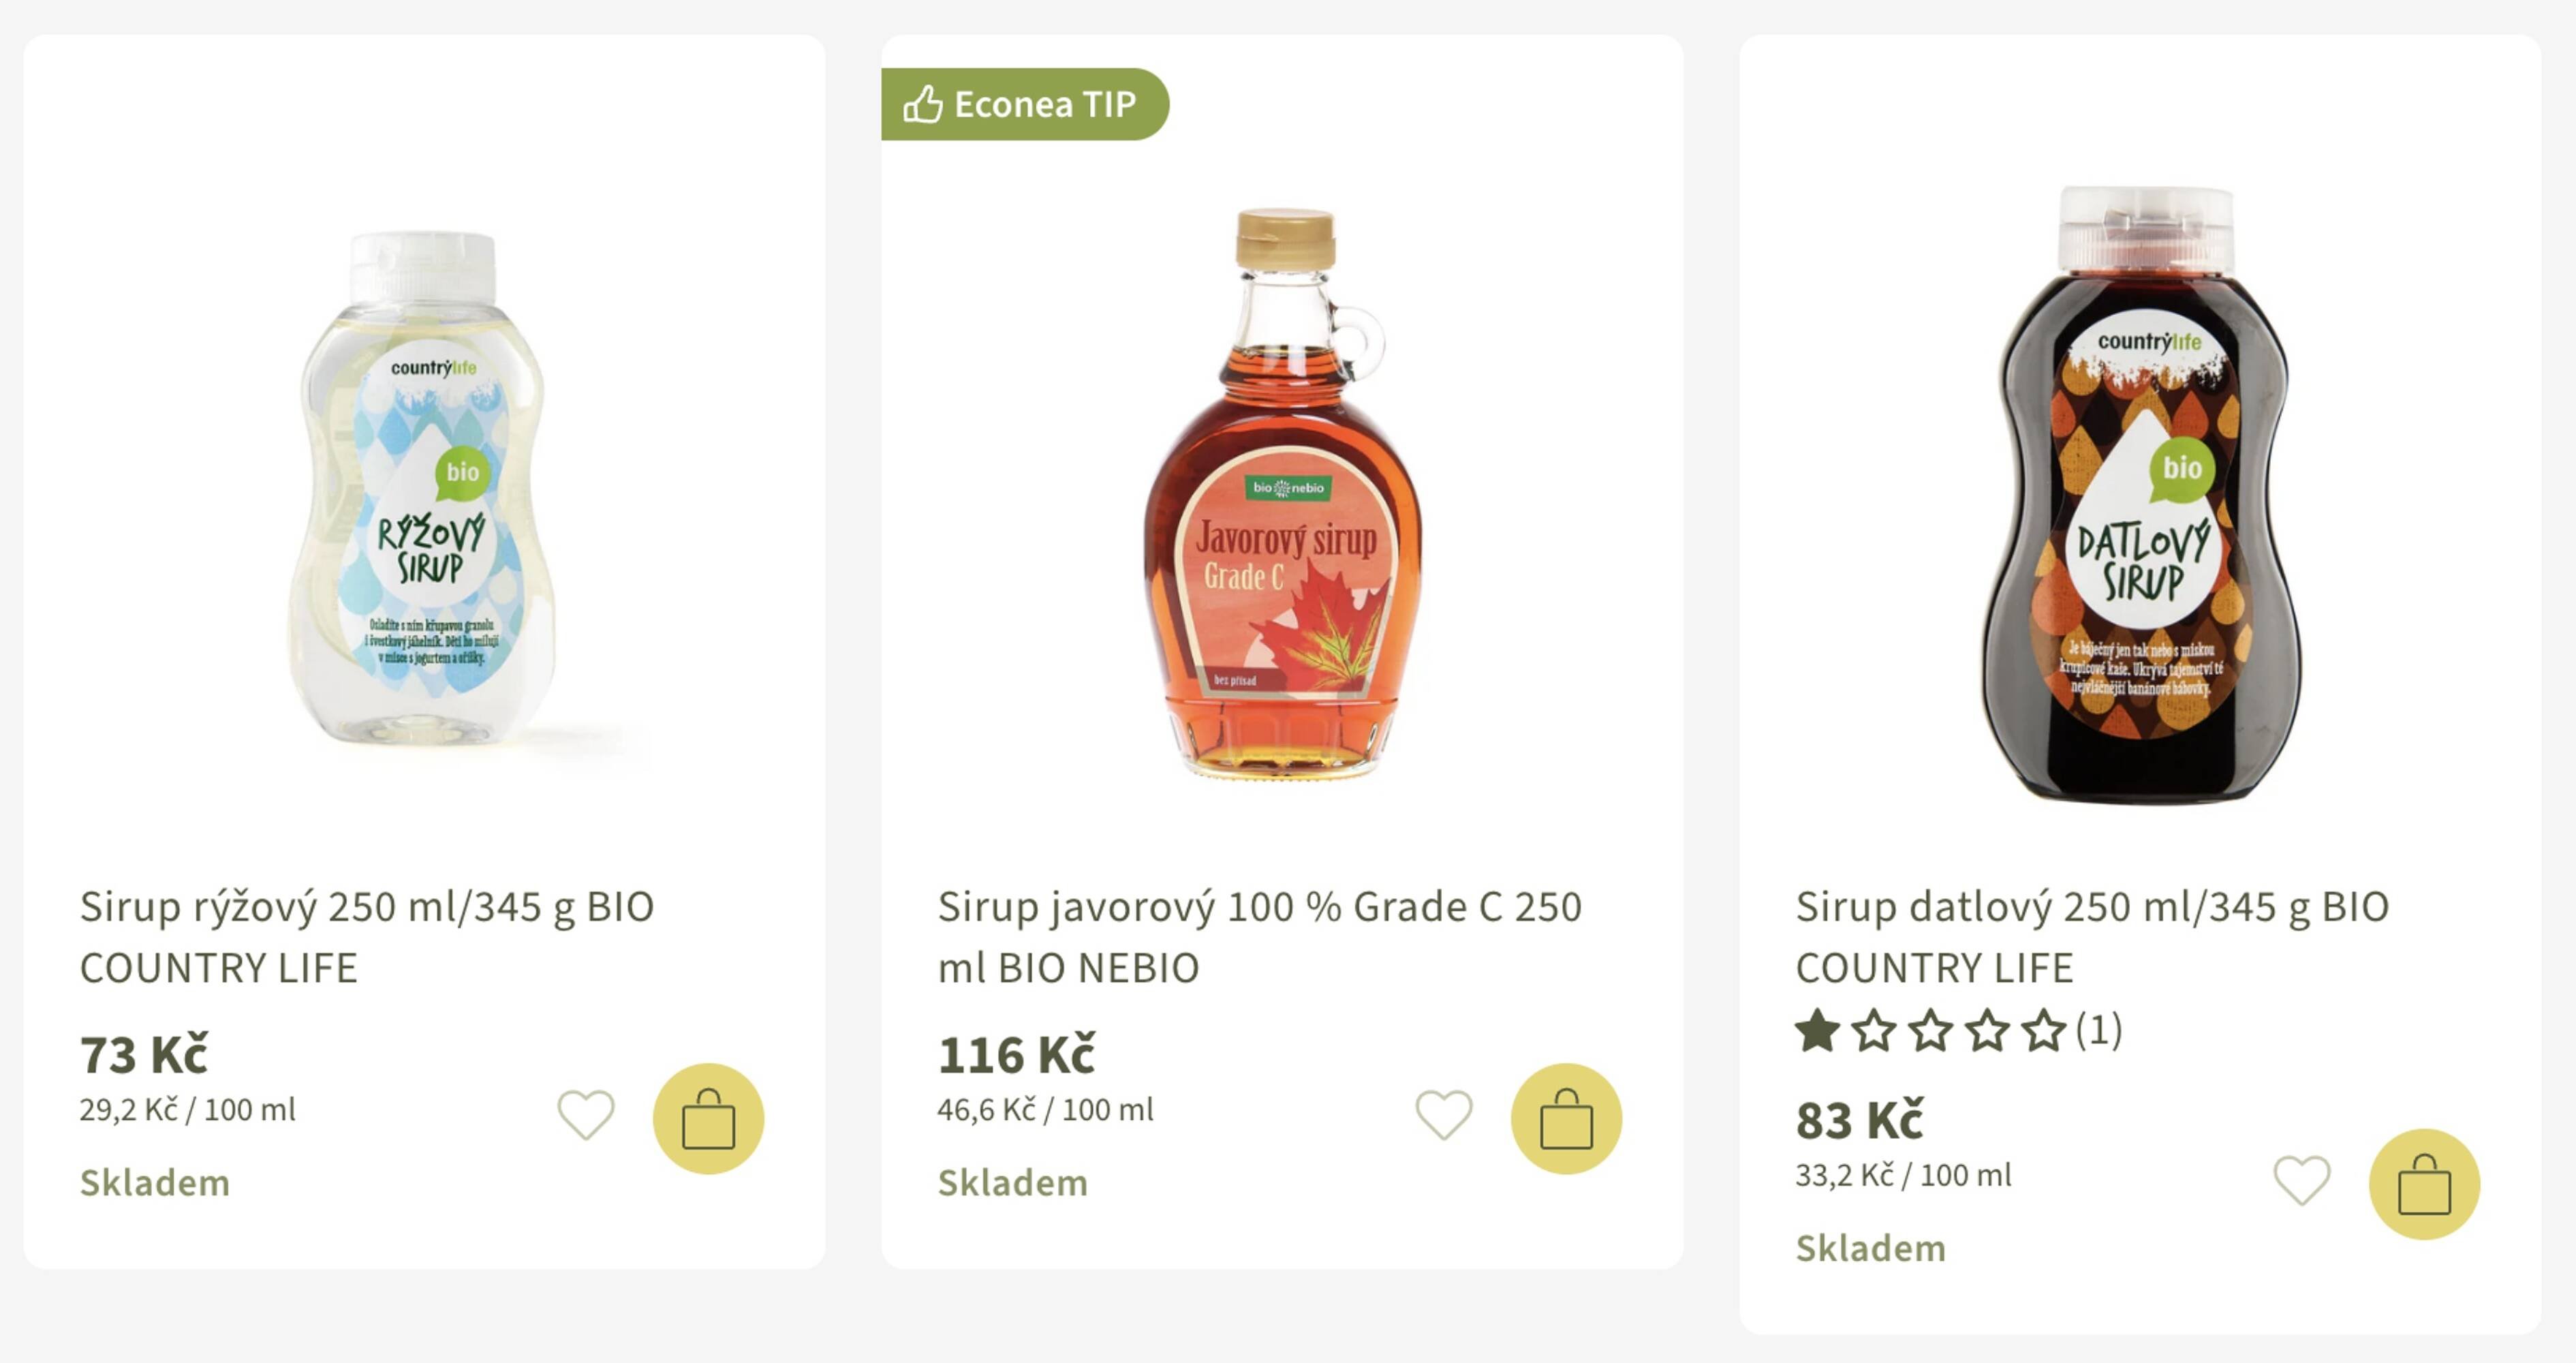Image resolution: width=2576 pixels, height=1363 pixels.
Task: Favorite the datlový sirup with heart icon
Action: pyautogui.click(x=2302, y=1180)
